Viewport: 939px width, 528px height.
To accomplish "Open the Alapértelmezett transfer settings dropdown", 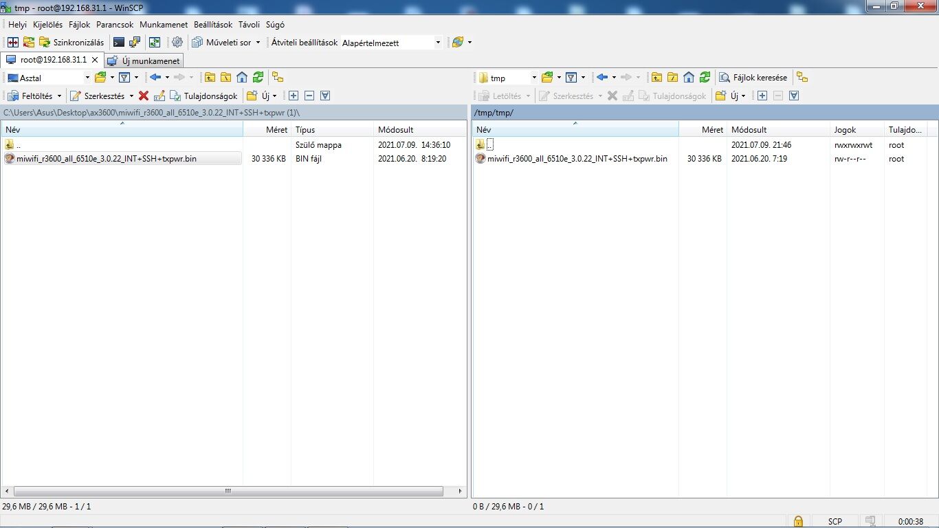I will coord(392,43).
